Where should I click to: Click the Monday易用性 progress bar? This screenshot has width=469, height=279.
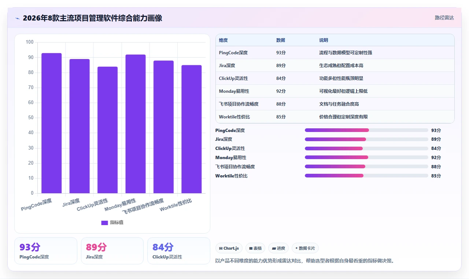366,157
